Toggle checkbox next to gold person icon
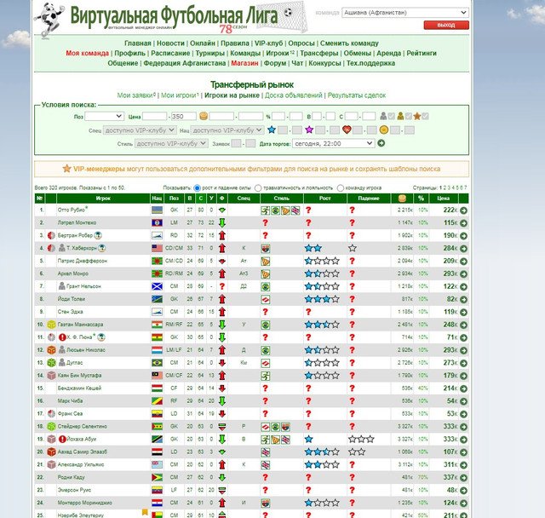The height and width of the screenshot is (518, 545). (x=409, y=116)
